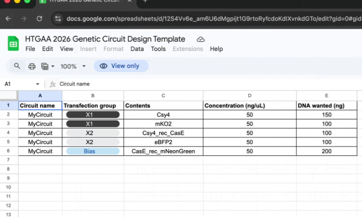The height and width of the screenshot is (217, 362).
Task: Select the CasE_rec_mNeonGreen cell
Action: coord(163,151)
